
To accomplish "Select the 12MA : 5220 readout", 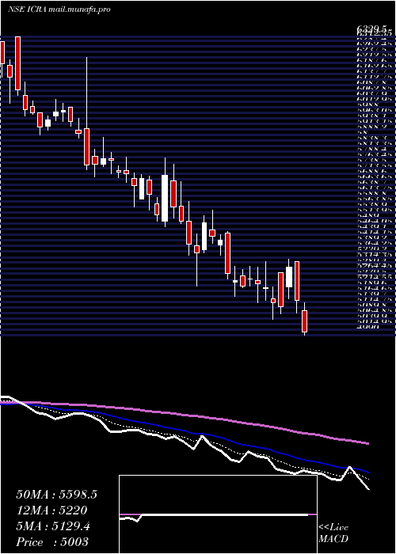I will [x=51, y=510].
